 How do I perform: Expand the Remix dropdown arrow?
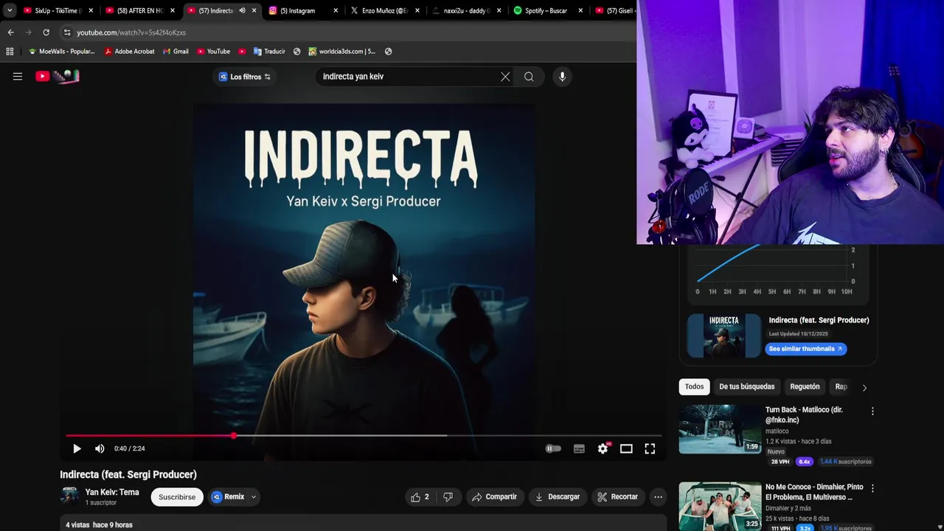point(254,497)
